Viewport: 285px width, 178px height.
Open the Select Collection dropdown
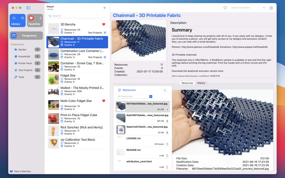[x=248, y=8]
